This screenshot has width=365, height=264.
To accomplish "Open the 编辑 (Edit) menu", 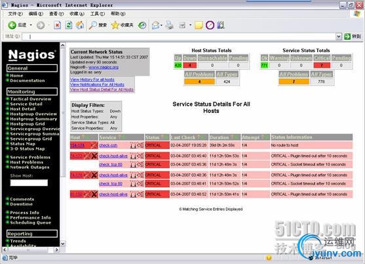I will pyautogui.click(x=36, y=14).
